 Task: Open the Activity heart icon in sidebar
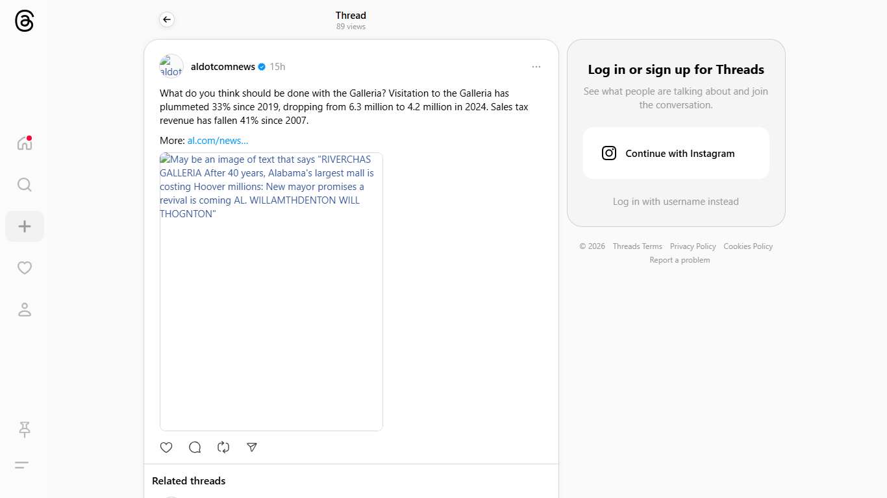click(25, 268)
